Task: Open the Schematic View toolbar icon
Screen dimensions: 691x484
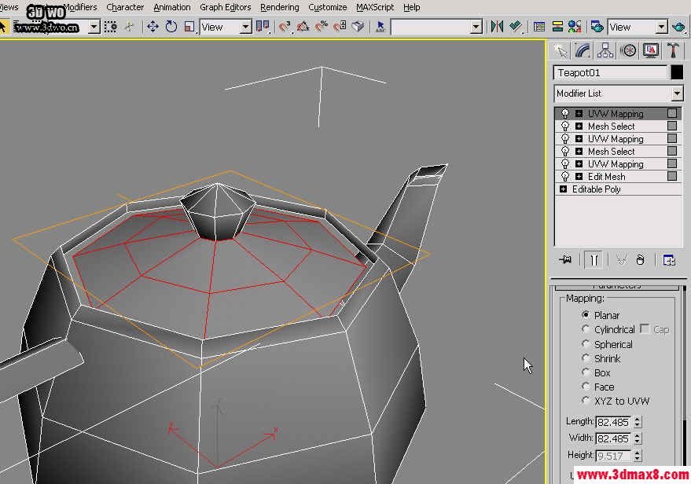Action: [557, 27]
